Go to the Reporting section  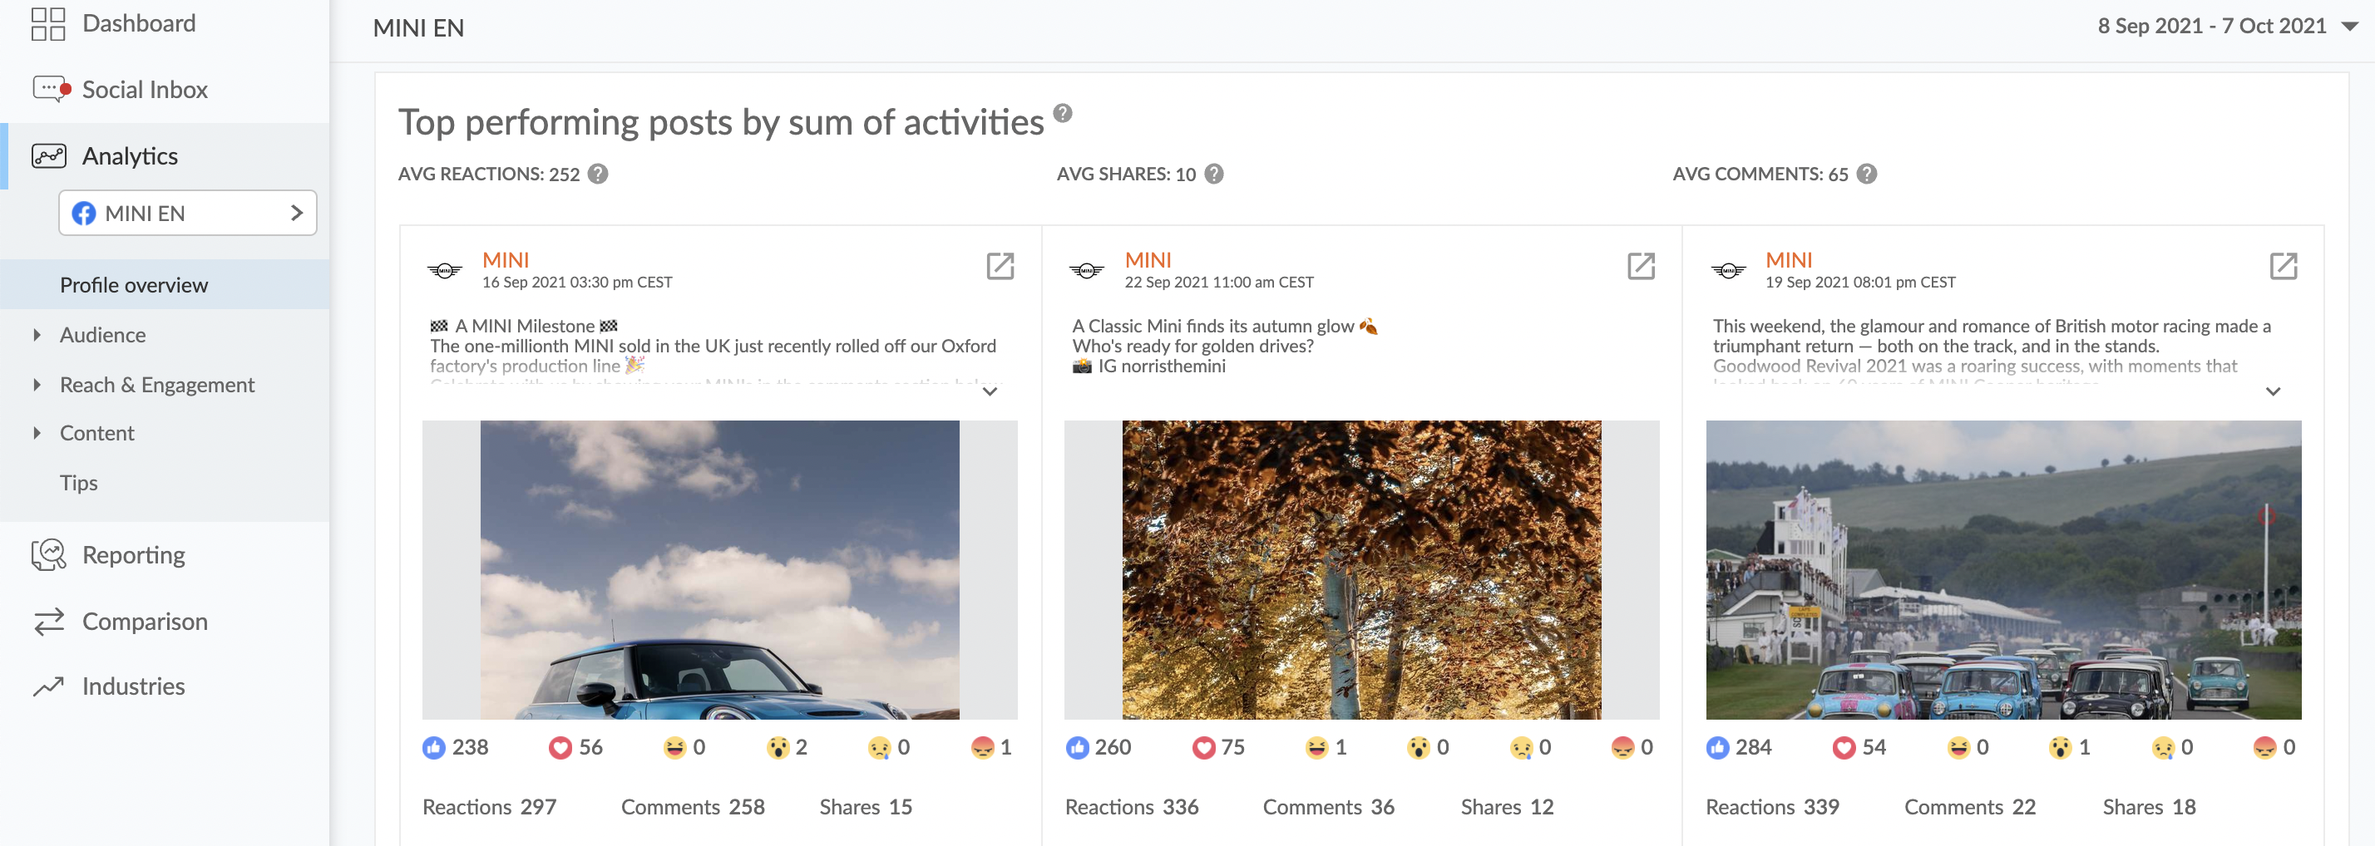coord(134,555)
